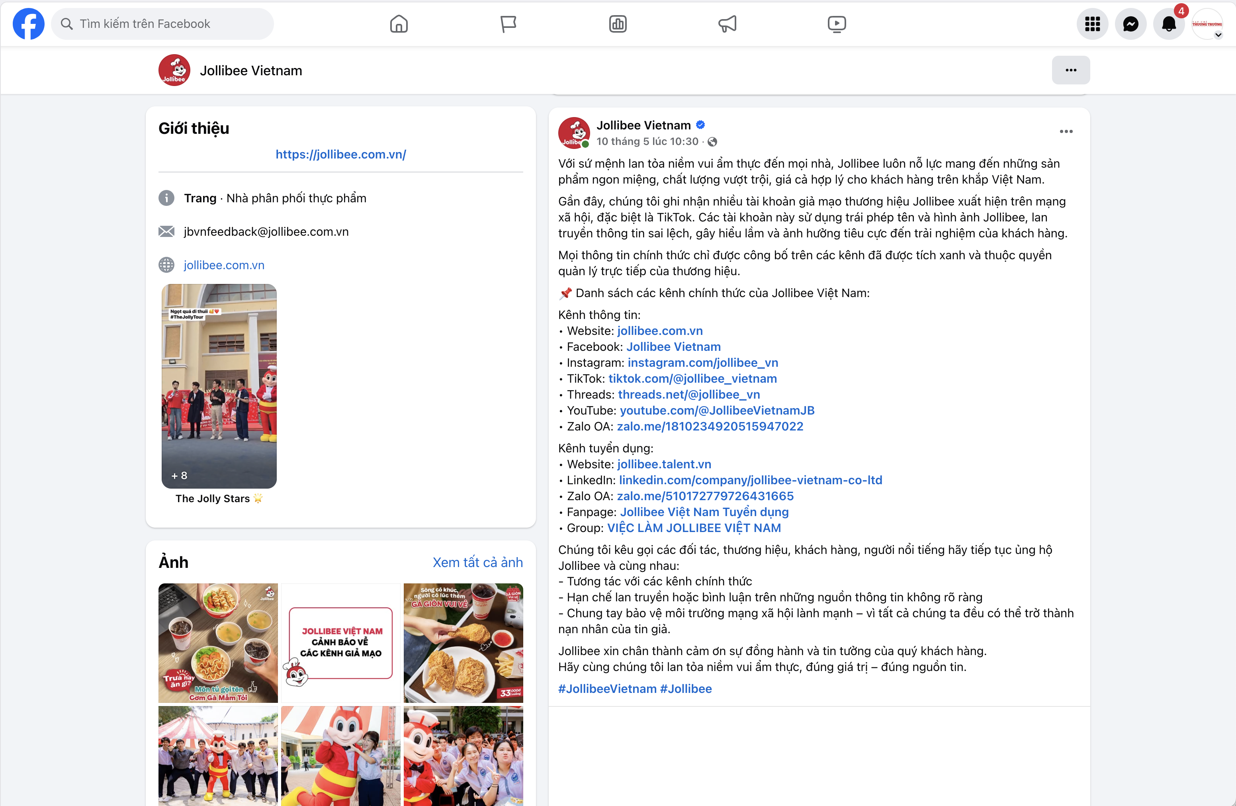Open the Home tab icon
1236x806 pixels.
click(398, 24)
